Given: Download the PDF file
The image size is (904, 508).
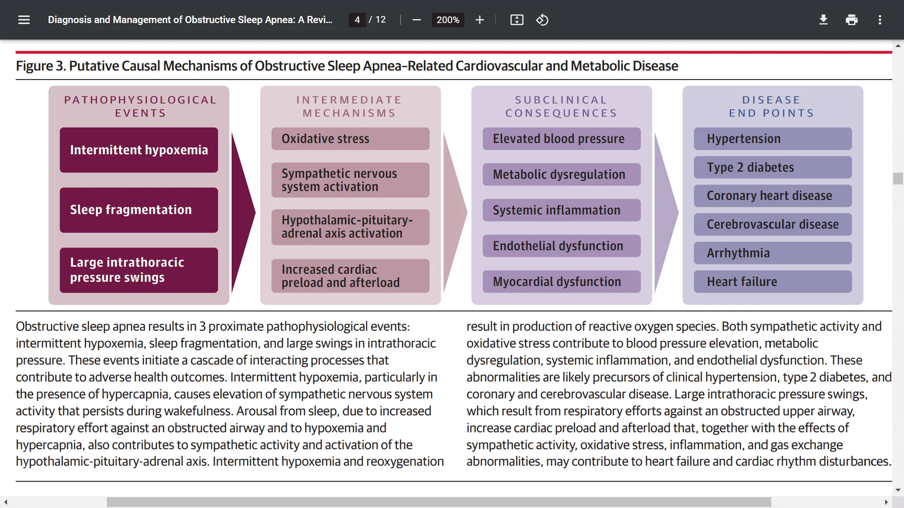Looking at the screenshot, I should pyautogui.click(x=823, y=20).
